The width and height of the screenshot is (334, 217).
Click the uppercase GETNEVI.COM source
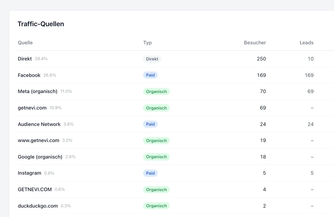tap(35, 189)
